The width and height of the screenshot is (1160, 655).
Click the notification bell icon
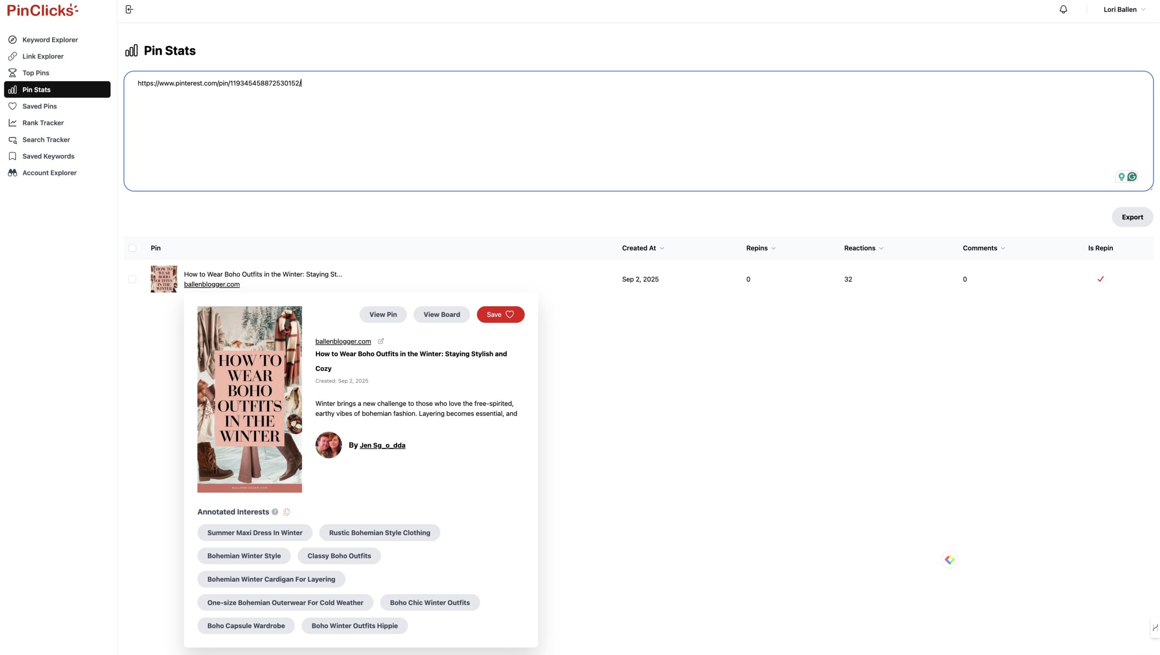pyautogui.click(x=1063, y=10)
